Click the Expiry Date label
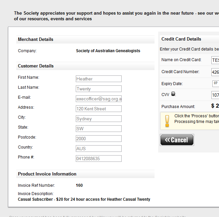This screenshot has width=219, height=217. (172, 84)
